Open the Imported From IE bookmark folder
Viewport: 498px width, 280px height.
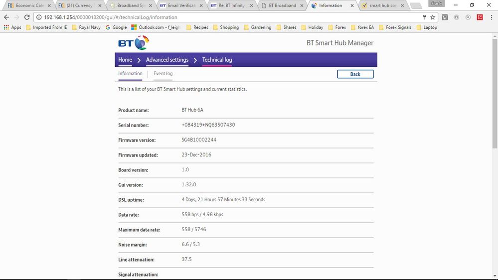tap(47, 27)
